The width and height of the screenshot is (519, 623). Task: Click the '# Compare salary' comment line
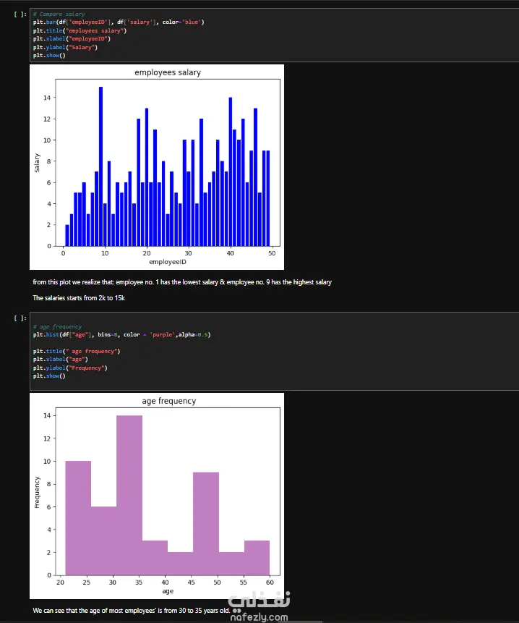59,14
